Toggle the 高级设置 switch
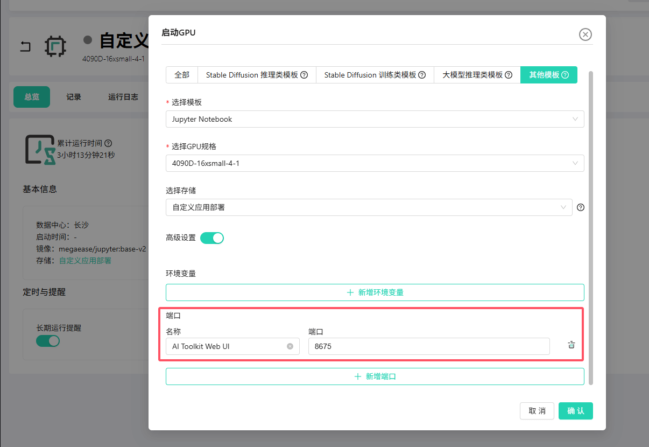The height and width of the screenshot is (447, 649). 212,238
